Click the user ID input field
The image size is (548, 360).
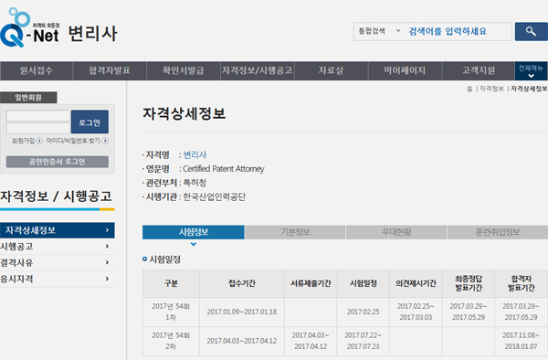(38, 116)
